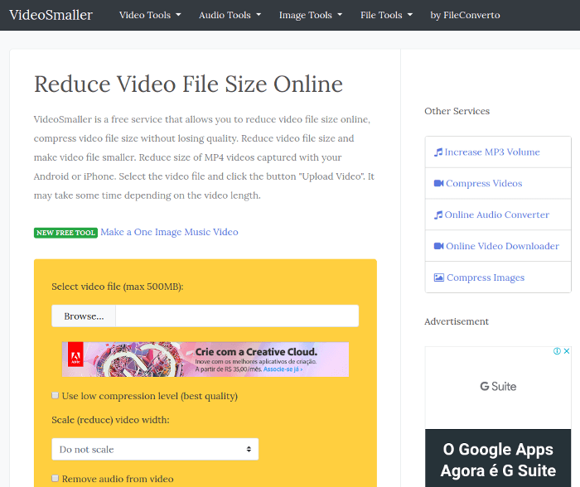Click the Browse... file button
The height and width of the screenshot is (487, 580).
84,316
